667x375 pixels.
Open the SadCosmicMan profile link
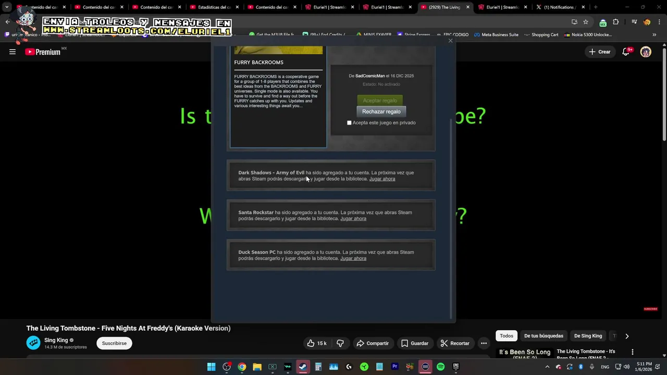[x=370, y=76]
